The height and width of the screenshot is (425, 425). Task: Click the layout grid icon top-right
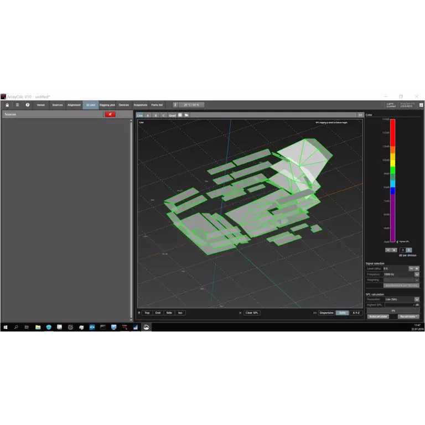coord(421,105)
